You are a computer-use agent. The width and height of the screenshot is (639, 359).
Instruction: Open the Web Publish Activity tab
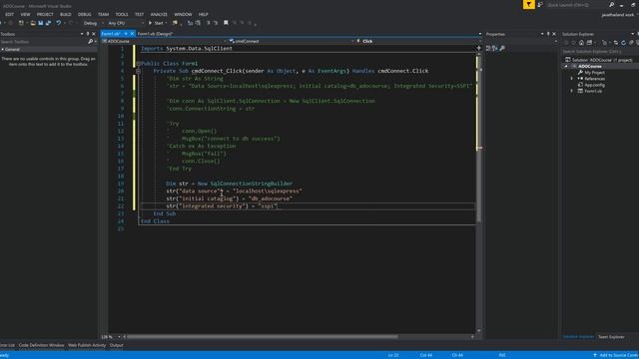[87, 346]
